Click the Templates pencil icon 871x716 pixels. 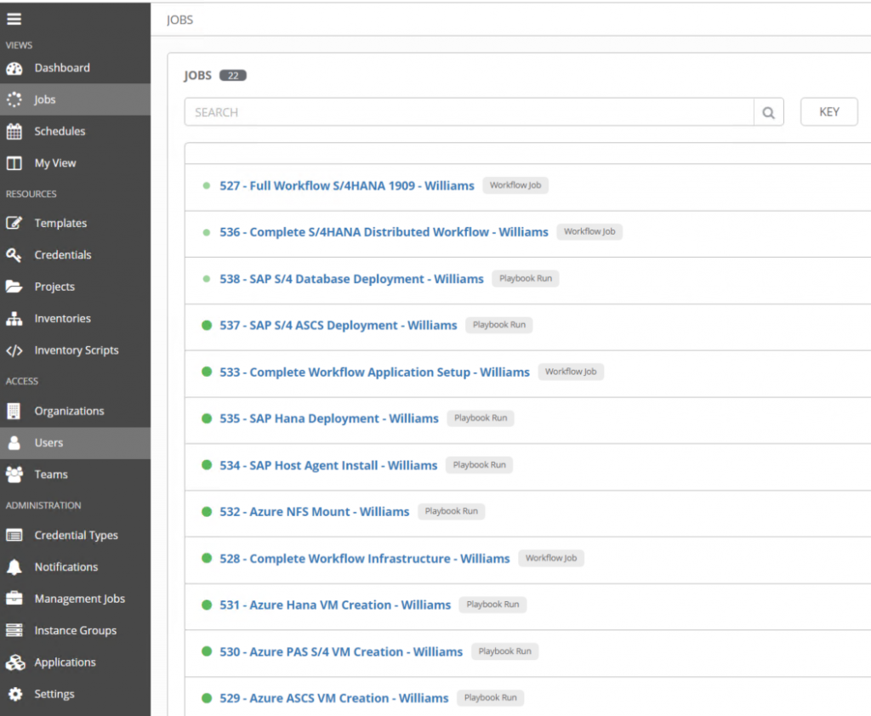click(x=14, y=223)
